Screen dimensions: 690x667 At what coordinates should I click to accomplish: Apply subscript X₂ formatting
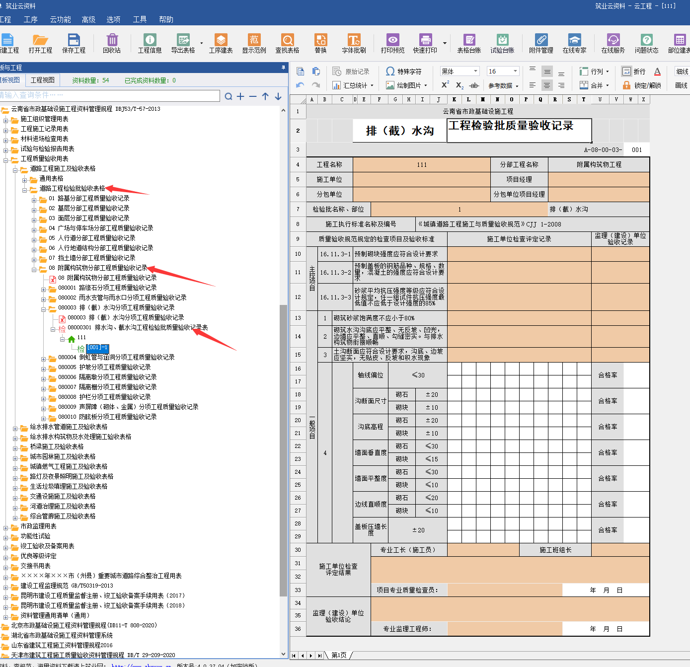[460, 85]
